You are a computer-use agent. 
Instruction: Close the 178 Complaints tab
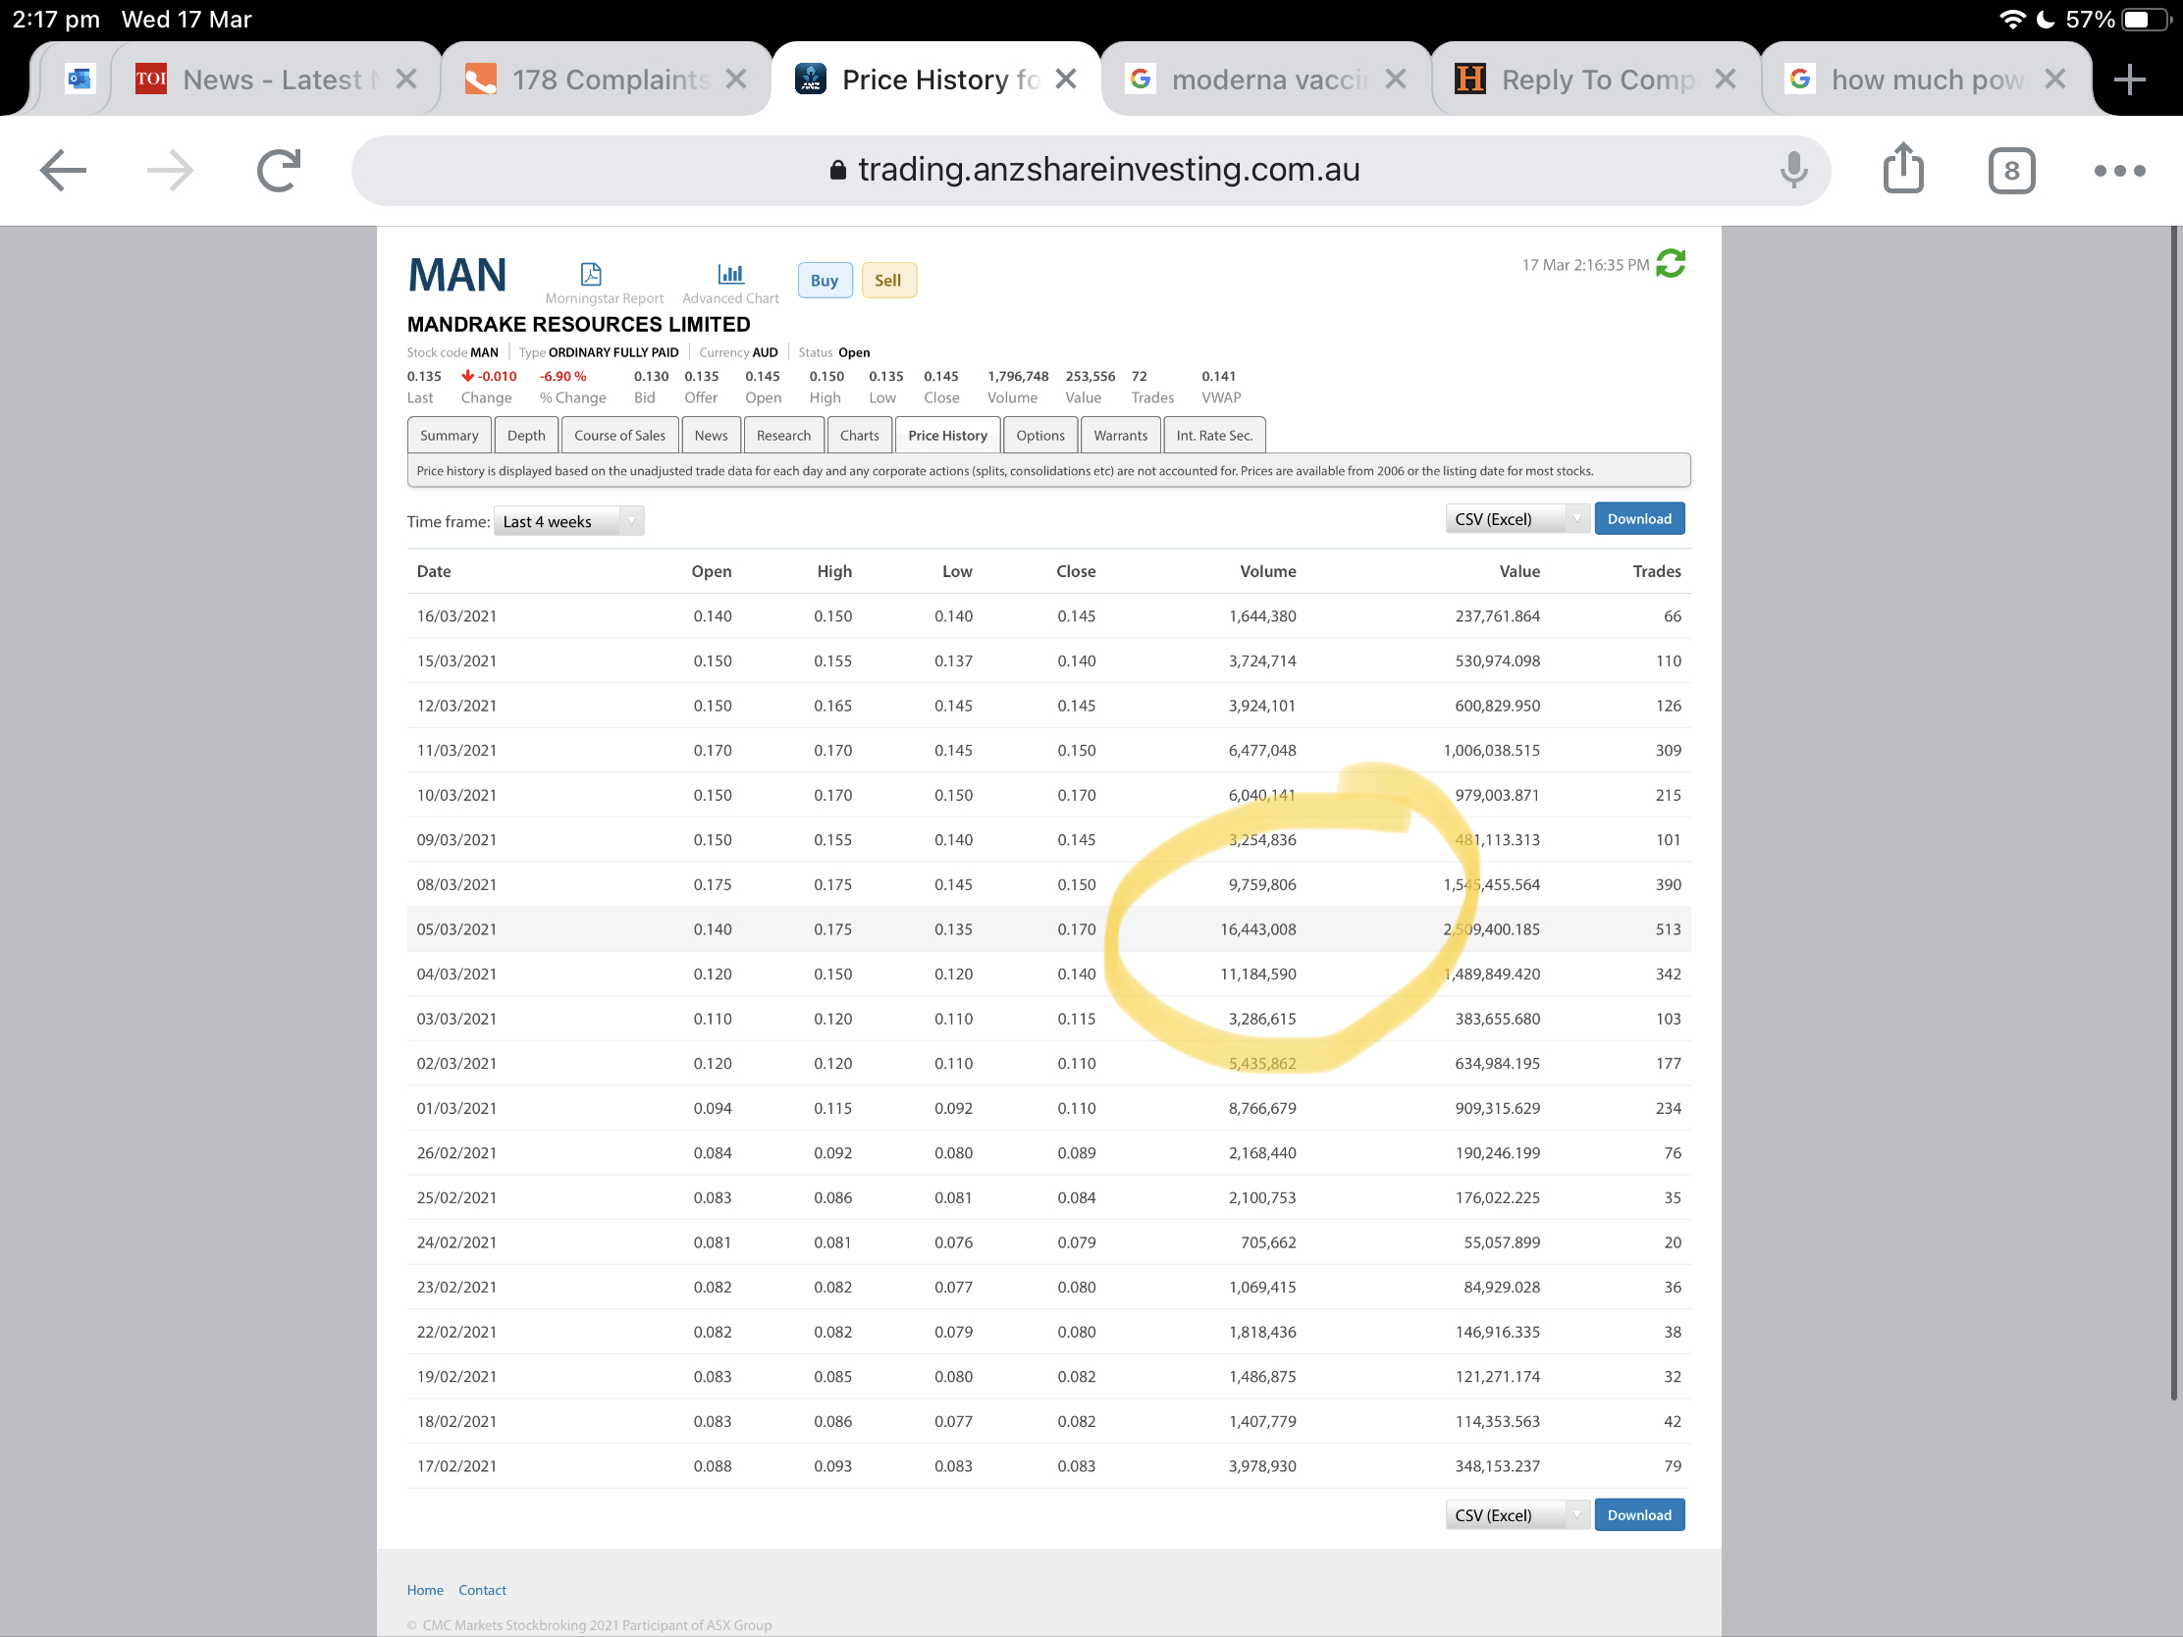tap(735, 79)
